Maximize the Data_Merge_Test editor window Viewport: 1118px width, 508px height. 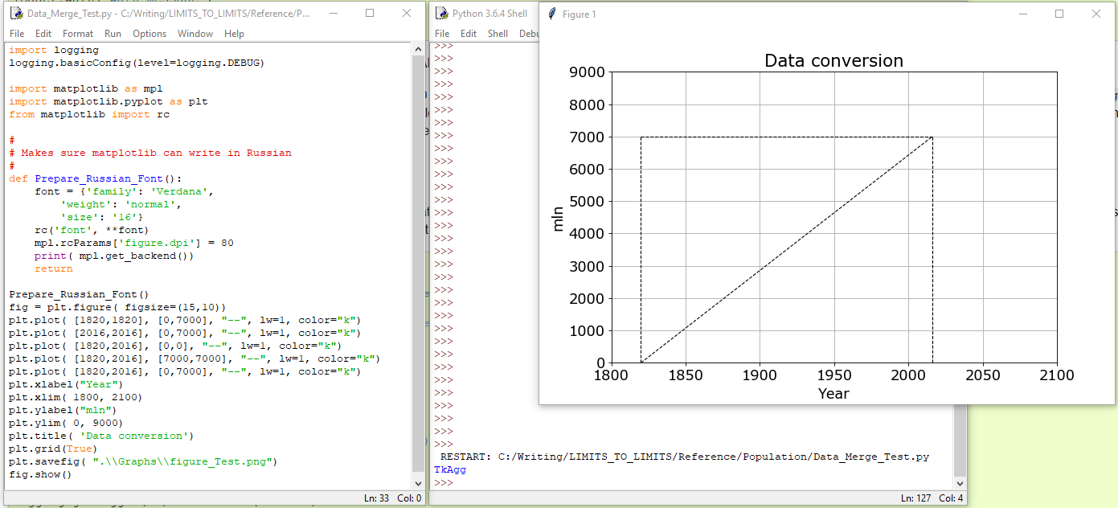click(370, 13)
